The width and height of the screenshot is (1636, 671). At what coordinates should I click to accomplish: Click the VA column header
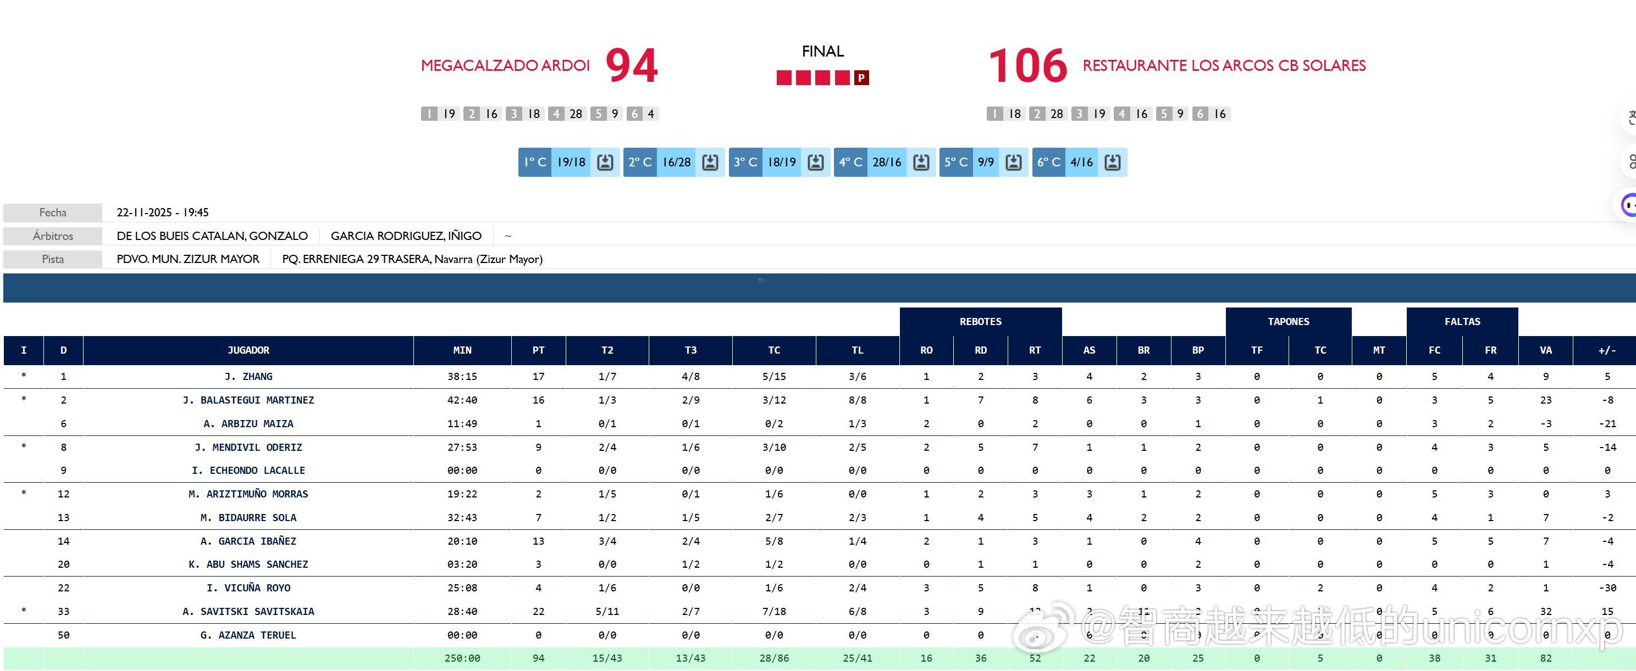pyautogui.click(x=1545, y=350)
